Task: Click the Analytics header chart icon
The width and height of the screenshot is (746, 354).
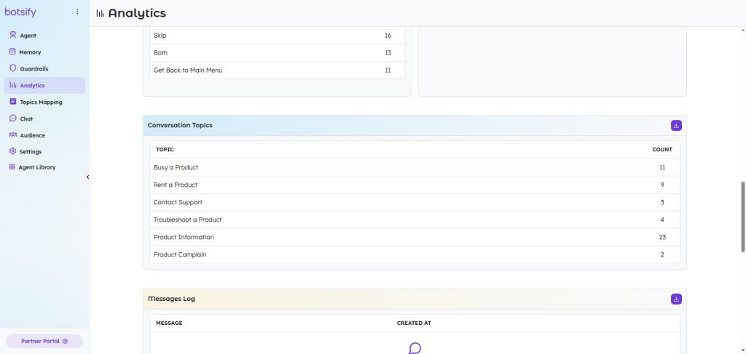Action: coord(100,13)
